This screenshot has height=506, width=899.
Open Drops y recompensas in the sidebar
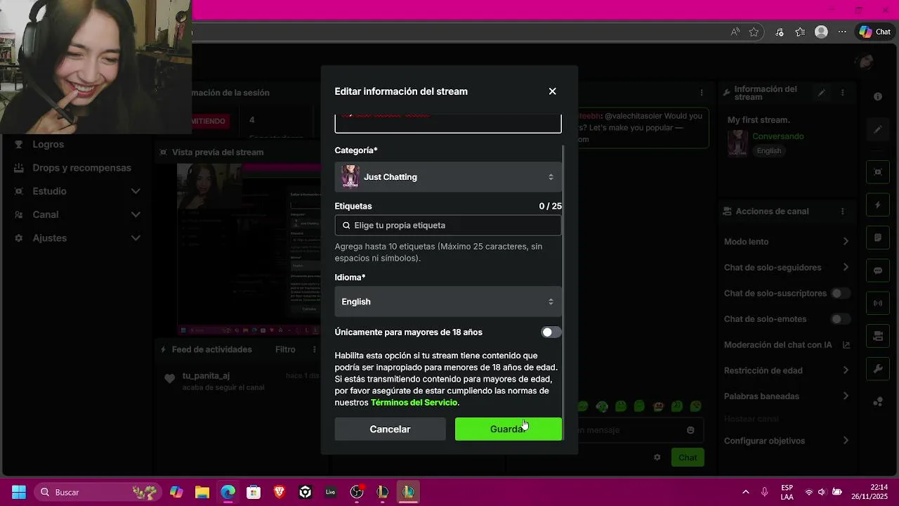pyautogui.click(x=81, y=168)
